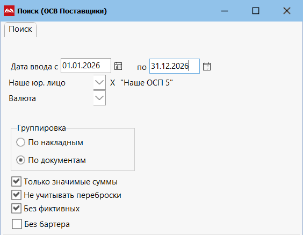Viewport: 303px width, 235px height.
Task: Maximize the Поиск window
Action: pos(256,11)
